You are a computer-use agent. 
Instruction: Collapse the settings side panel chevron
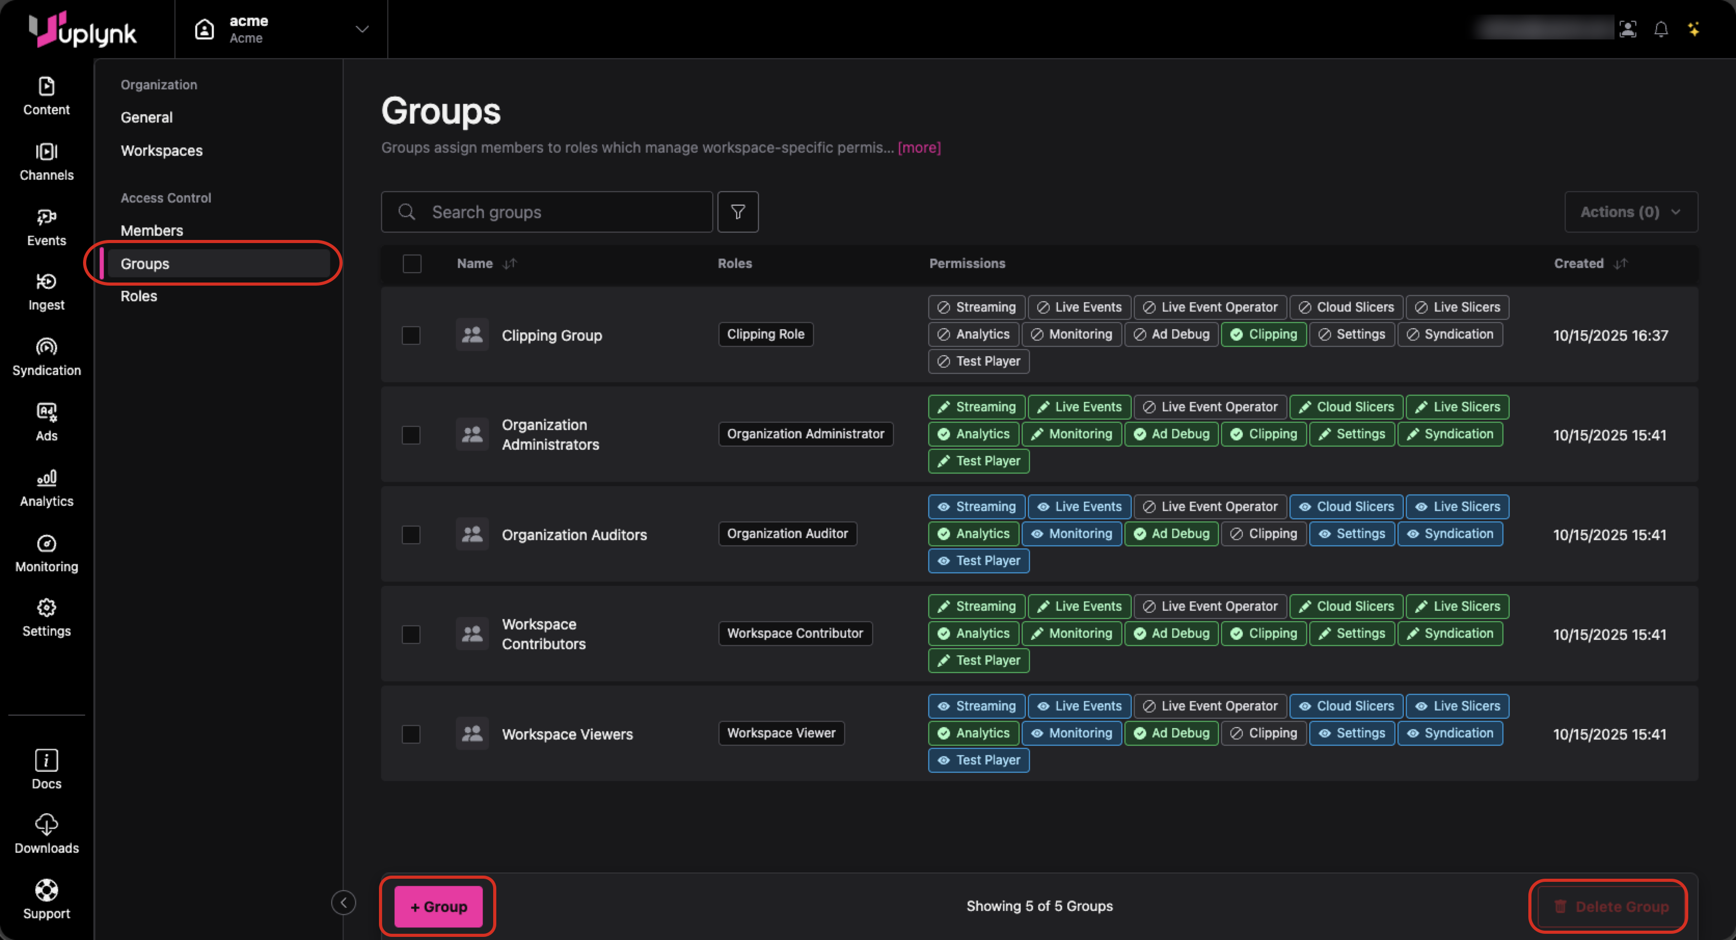(343, 902)
